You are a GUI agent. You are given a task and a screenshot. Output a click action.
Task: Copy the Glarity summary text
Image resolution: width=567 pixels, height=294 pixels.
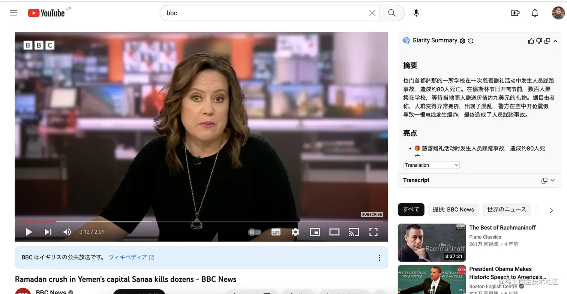pyautogui.click(x=547, y=41)
